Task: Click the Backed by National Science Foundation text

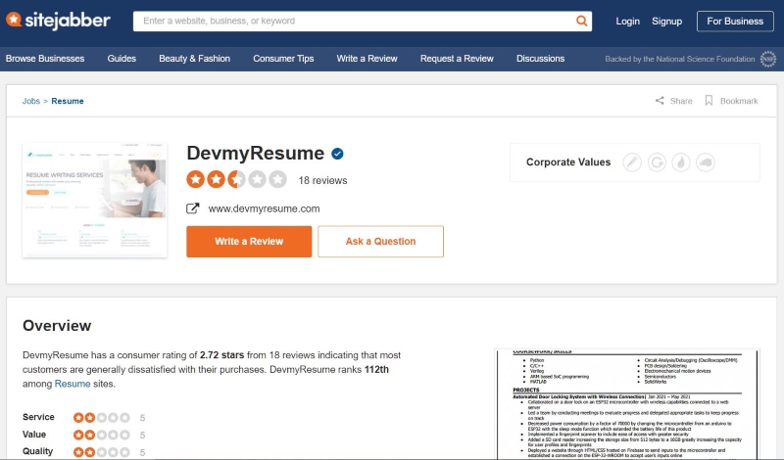Action: pyautogui.click(x=679, y=59)
